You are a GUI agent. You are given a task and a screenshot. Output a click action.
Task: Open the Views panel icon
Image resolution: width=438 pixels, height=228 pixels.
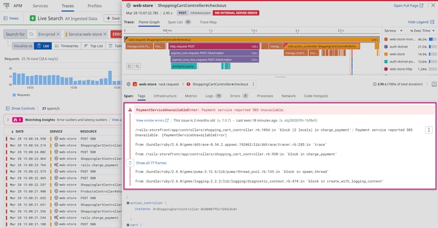pyautogui.click(x=6, y=18)
